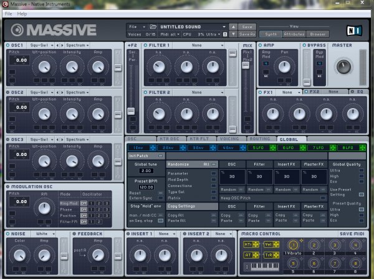The height and width of the screenshot is (279, 374).
Task: Open the header File dropdown
Action: click(x=137, y=27)
